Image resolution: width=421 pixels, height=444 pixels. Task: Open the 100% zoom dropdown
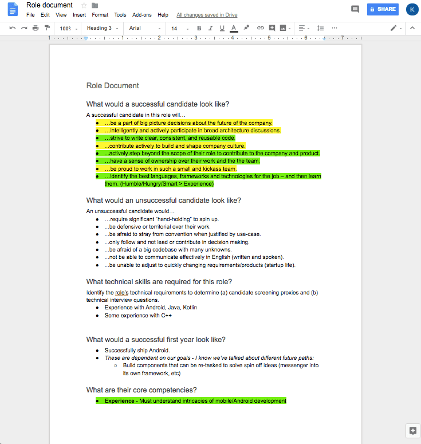tap(69, 28)
